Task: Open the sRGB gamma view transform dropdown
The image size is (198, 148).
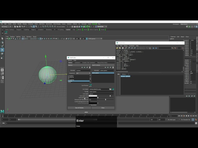Action: click(95, 39)
